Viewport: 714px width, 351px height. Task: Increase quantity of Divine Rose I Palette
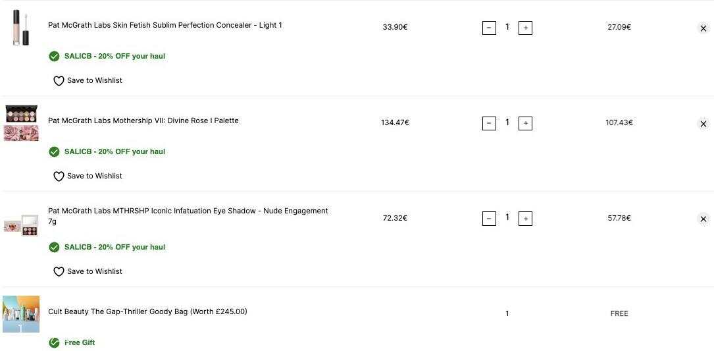tap(526, 123)
